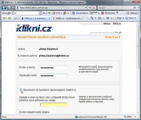Click the Google search box at top right
Screen dimensions: 141x120
116,8
